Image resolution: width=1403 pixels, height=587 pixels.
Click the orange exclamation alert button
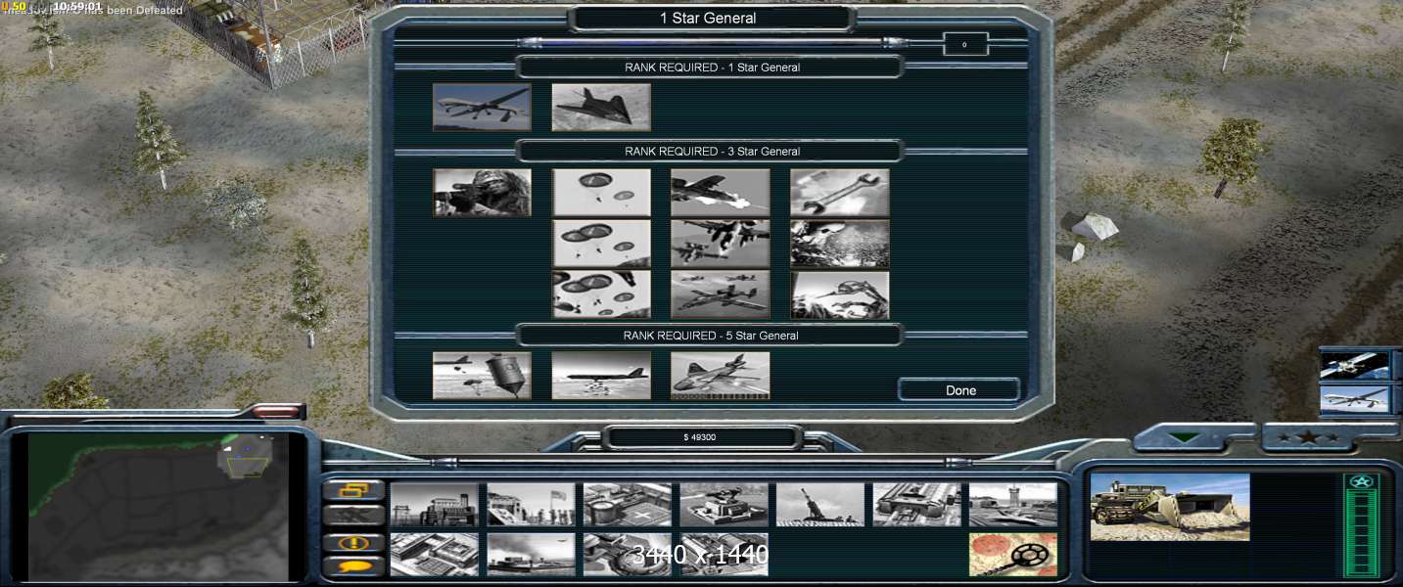353,542
